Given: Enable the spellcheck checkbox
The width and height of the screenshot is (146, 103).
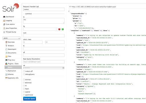Looking at the screenshot, I should 24,95.
